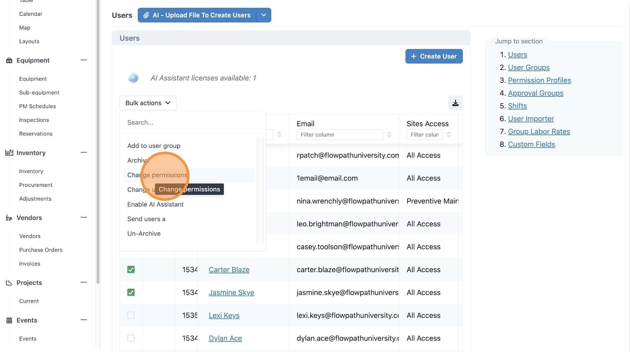
Task: Open Layouts in the sidebar
Action: pos(29,41)
